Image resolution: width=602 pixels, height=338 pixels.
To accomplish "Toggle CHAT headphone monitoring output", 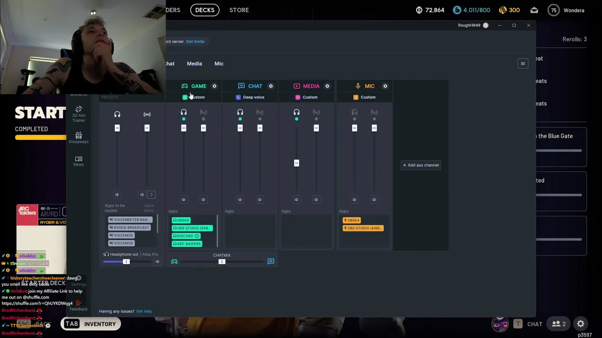I will pos(240,112).
